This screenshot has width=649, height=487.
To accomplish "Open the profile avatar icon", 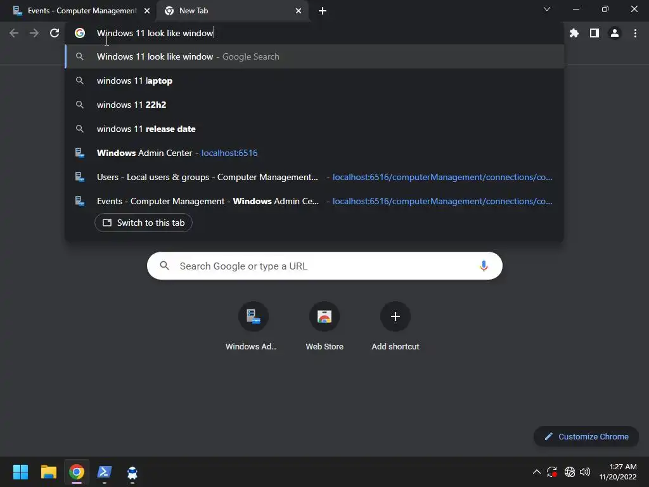I will click(x=615, y=33).
